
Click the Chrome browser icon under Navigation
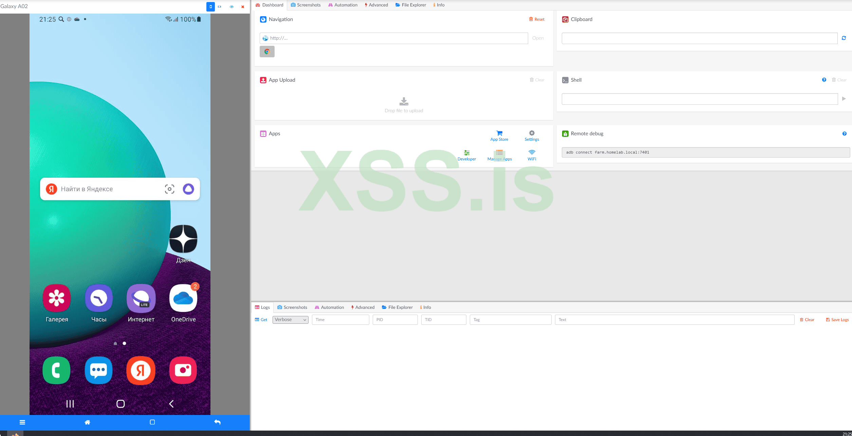point(267,52)
